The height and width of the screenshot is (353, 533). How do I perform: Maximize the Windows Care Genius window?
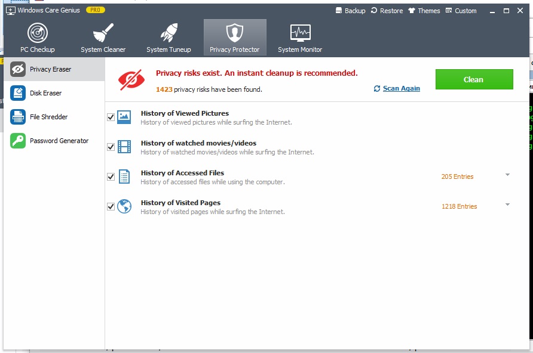506,11
